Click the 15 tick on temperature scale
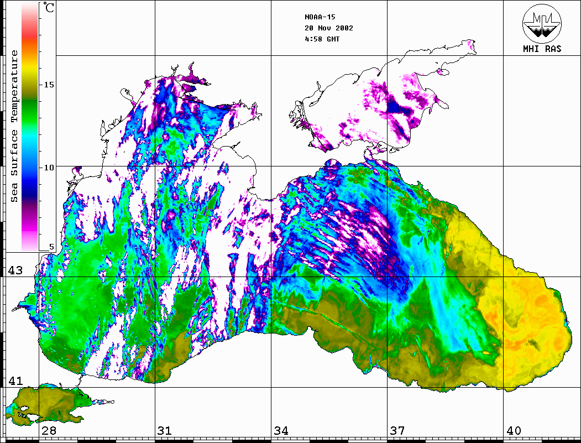Image resolution: width=581 pixels, height=443 pixels. click(x=49, y=85)
